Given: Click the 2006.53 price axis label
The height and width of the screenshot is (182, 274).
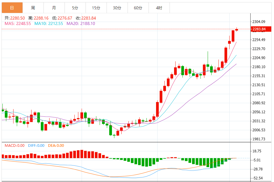Looking at the screenshot, I should coord(259,130).
